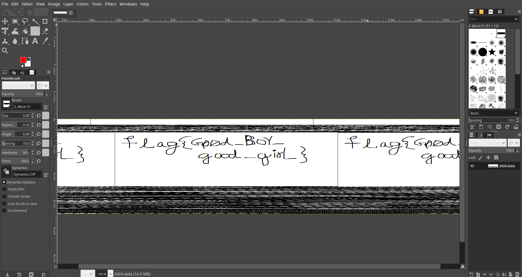
Task: Select the Move tool
Action: click(5, 21)
